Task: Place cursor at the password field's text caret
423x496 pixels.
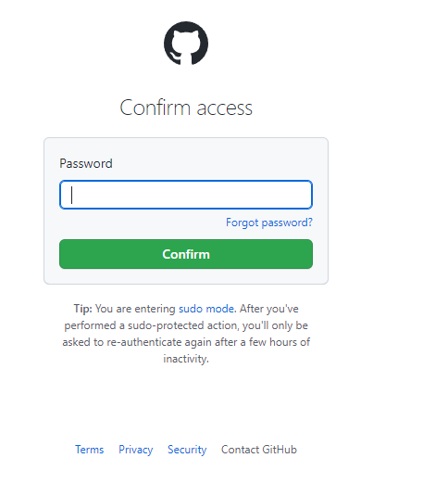Action: (72, 196)
